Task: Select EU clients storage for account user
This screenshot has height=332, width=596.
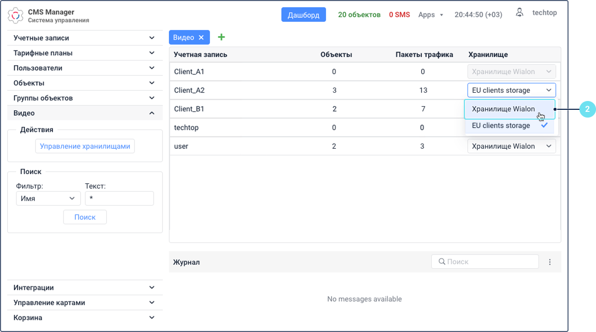Action: [x=511, y=146]
